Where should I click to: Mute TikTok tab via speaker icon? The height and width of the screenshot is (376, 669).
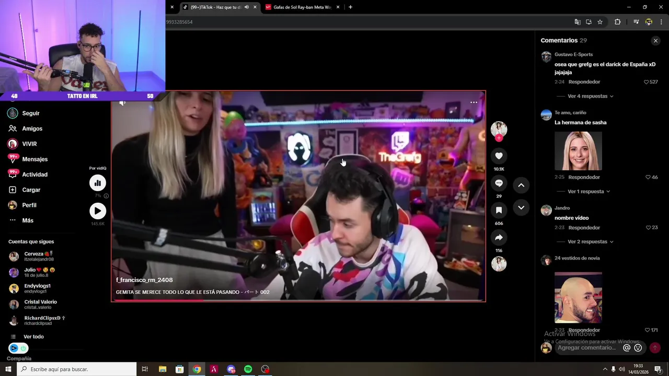(x=247, y=7)
